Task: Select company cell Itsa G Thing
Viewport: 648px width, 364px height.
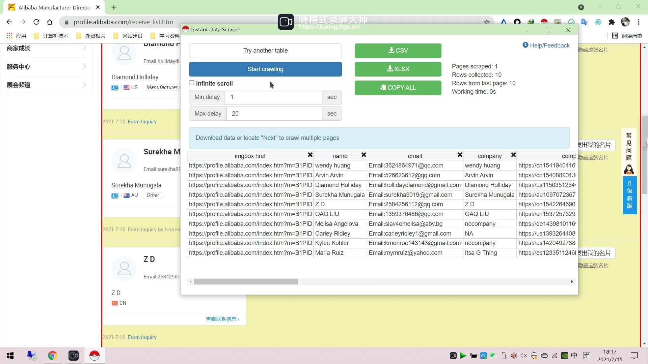Action: [490, 253]
